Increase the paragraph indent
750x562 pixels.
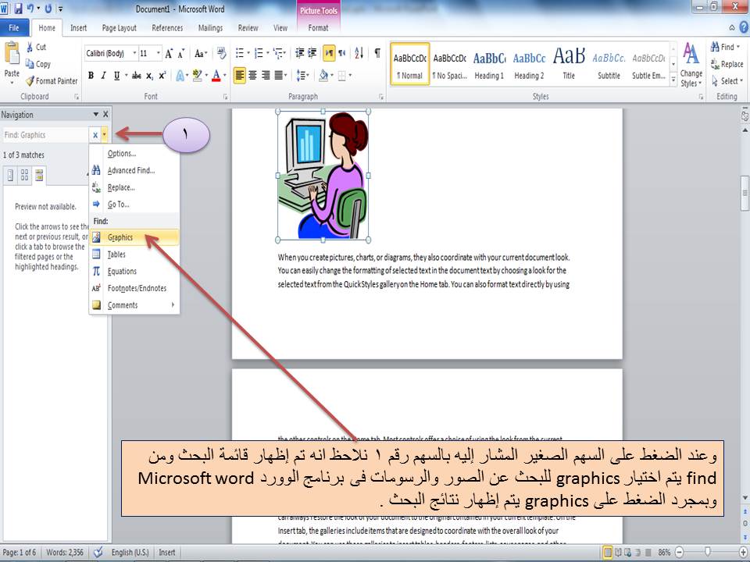312,53
